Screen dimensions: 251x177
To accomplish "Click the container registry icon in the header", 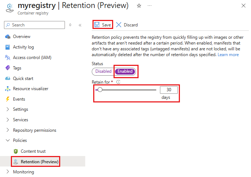I will point(9,8).
